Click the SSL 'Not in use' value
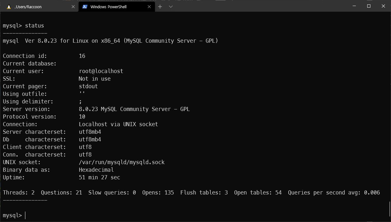The image size is (391, 222). coord(95,79)
